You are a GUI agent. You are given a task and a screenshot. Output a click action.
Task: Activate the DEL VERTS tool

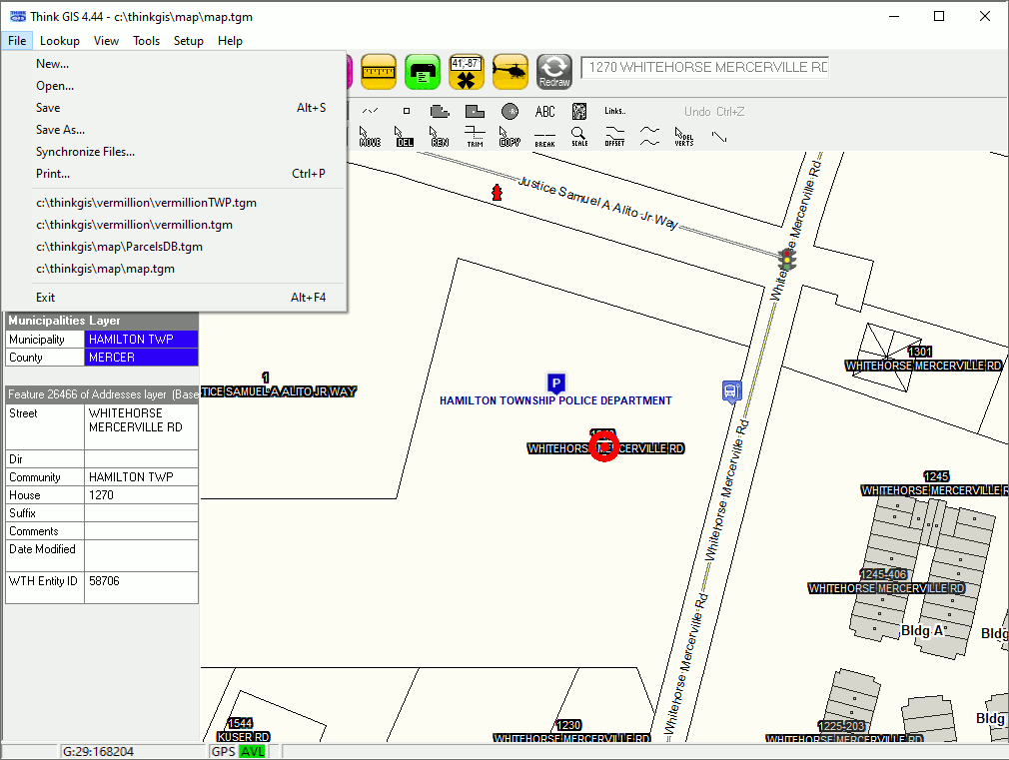pyautogui.click(x=684, y=137)
